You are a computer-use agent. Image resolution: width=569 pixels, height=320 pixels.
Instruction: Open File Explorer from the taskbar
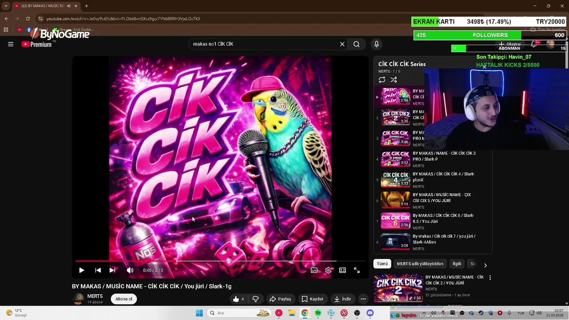(x=292, y=313)
